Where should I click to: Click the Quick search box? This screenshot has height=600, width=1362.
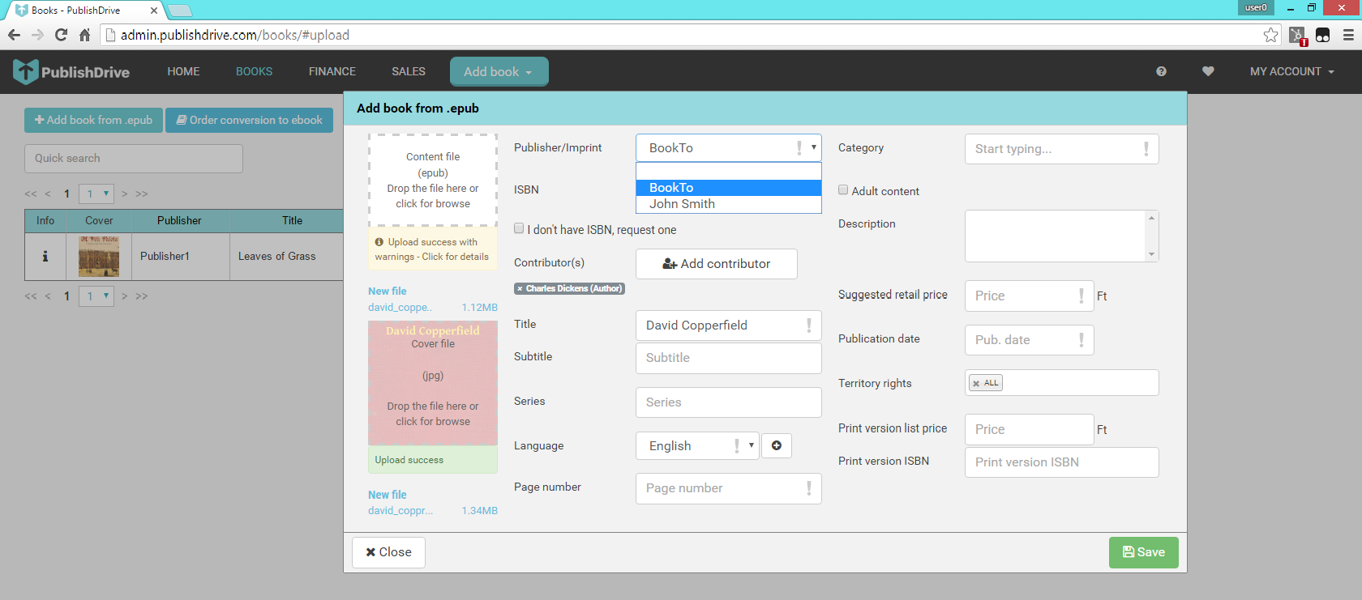(x=134, y=159)
